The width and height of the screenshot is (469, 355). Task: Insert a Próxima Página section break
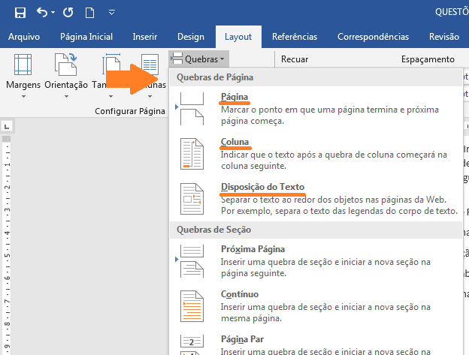192,260
